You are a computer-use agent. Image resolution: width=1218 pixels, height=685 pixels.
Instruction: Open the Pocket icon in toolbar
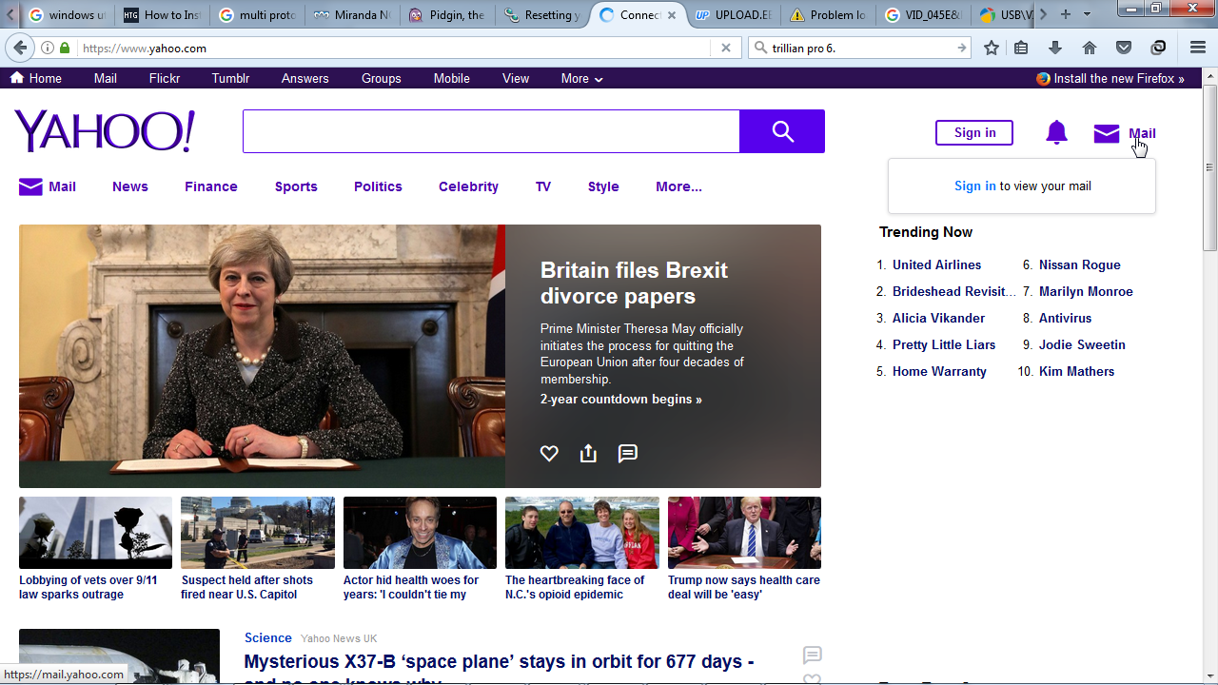tap(1124, 48)
